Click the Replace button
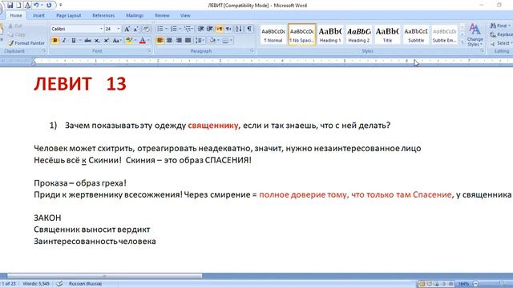513x288 pixels. point(501,34)
